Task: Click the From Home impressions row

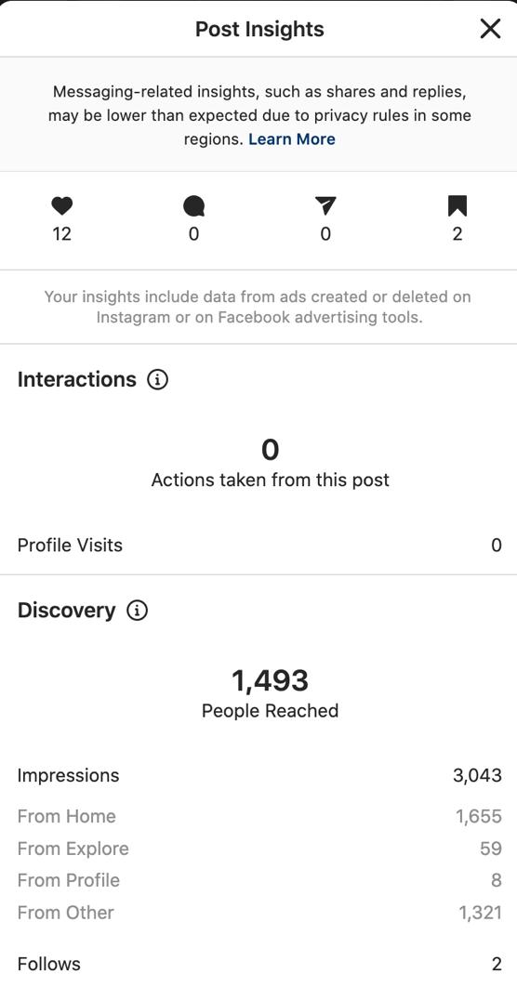Action: 258,816
